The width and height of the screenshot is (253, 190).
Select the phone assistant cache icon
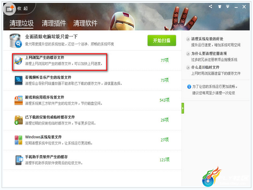[19, 160]
